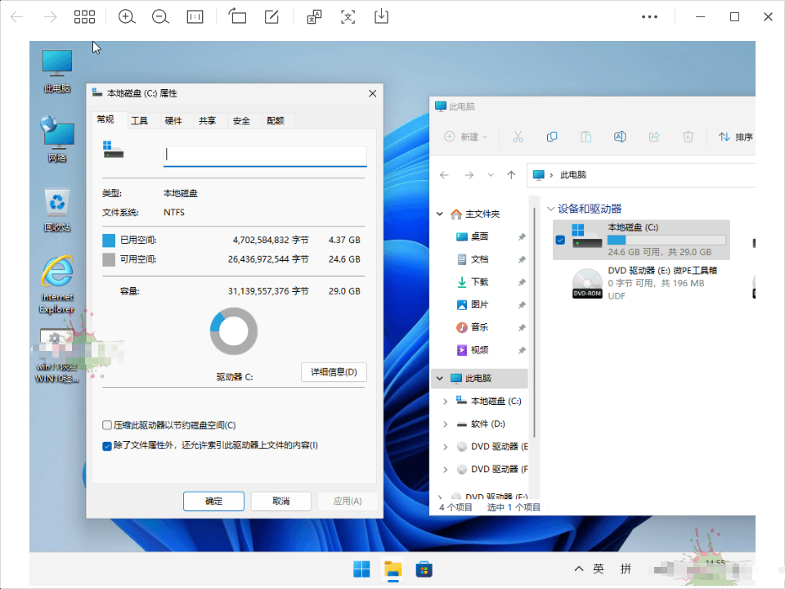
Task: Click the Copy icon in Explorer toolbar
Action: click(x=552, y=137)
